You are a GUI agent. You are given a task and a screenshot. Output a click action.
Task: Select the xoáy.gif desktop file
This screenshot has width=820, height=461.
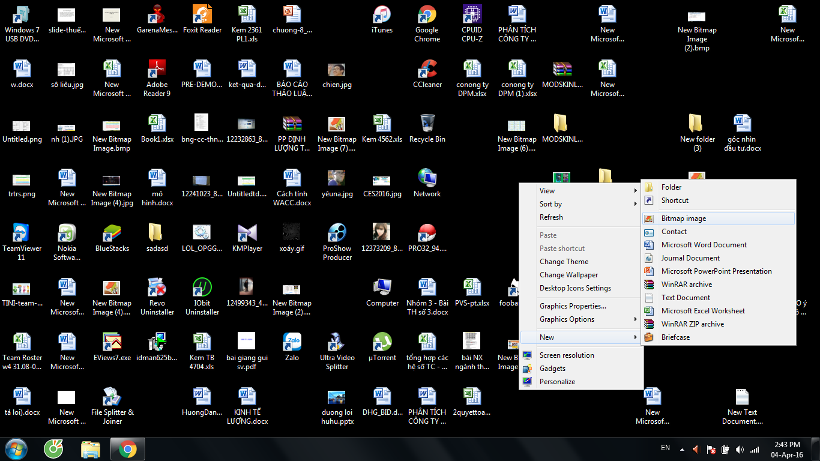coord(292,238)
